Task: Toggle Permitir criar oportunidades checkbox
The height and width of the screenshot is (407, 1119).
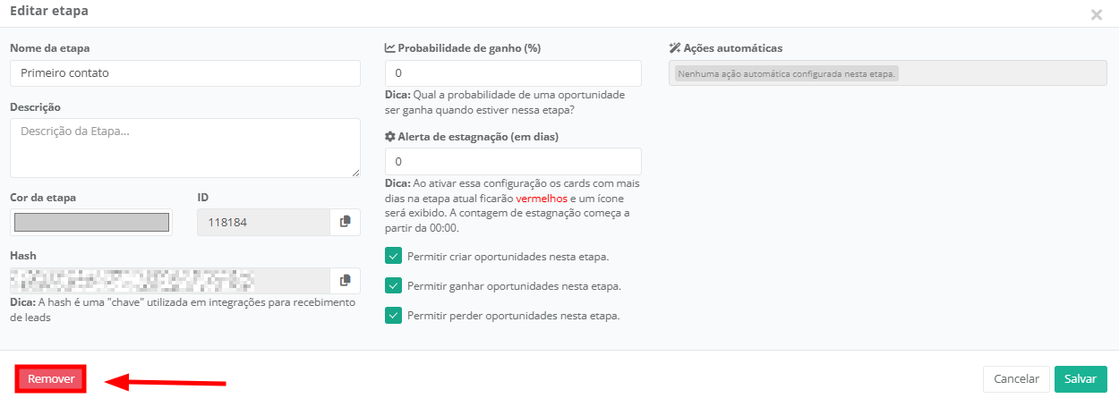Action: (393, 257)
